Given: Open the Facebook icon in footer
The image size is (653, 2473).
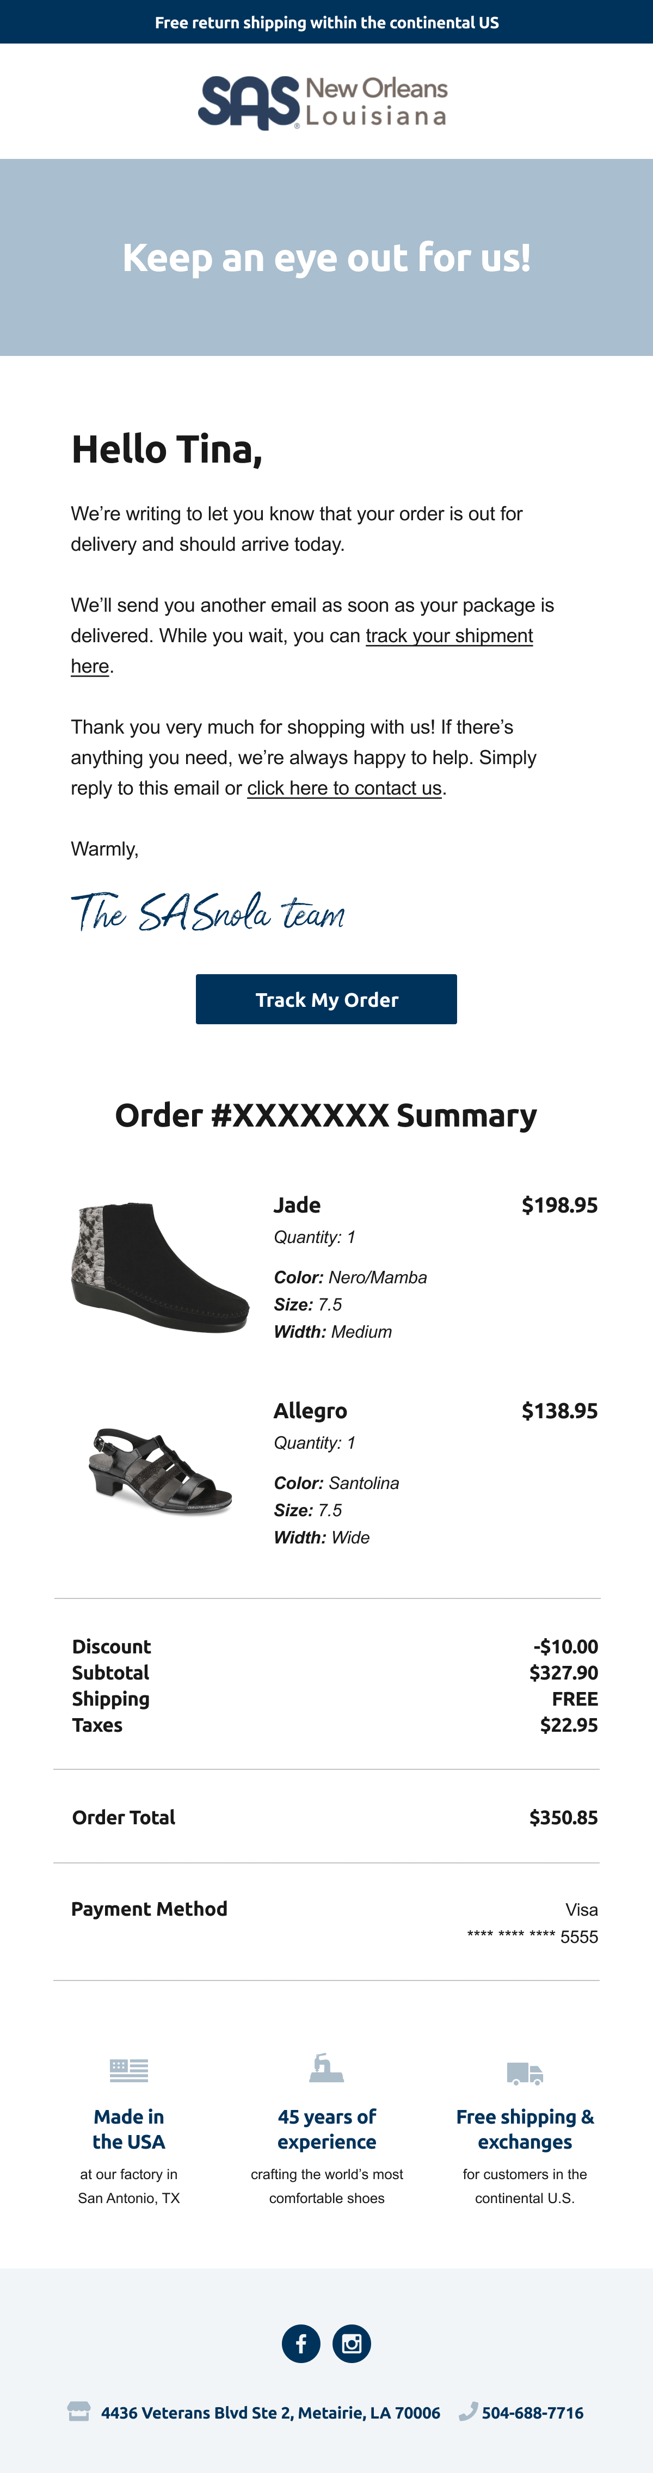Looking at the screenshot, I should (x=300, y=2343).
